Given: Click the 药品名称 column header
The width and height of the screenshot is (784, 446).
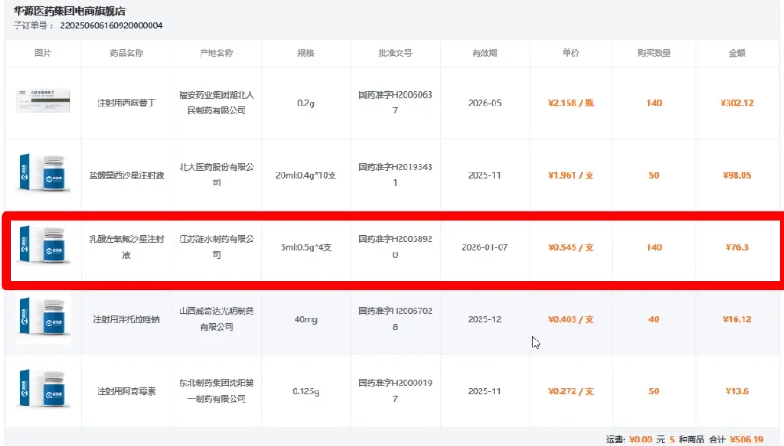Looking at the screenshot, I should (x=127, y=53).
